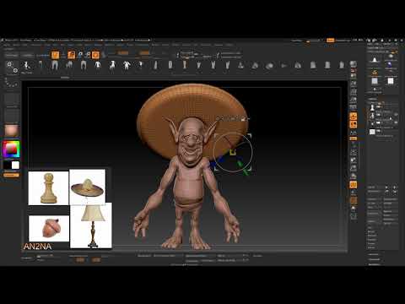Expand the Boolean section in Subtool
This screenshot has height=304, width=405.
tap(372, 236)
